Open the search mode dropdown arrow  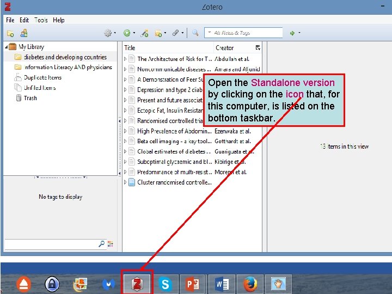pos(209,33)
